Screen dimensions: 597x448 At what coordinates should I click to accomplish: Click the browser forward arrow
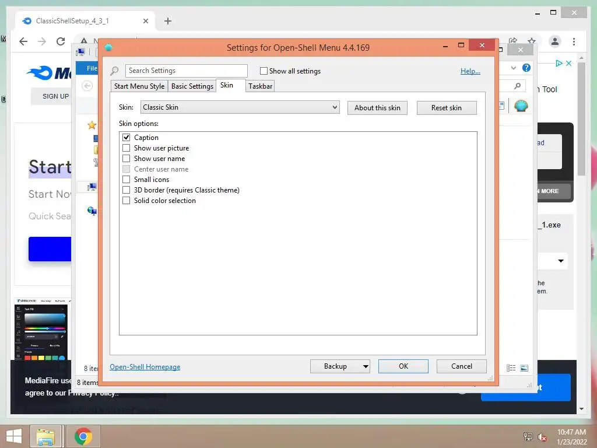tap(42, 41)
